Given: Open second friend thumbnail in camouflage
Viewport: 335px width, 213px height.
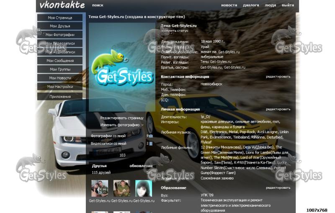Looking at the screenshot, I should [x=121, y=188].
